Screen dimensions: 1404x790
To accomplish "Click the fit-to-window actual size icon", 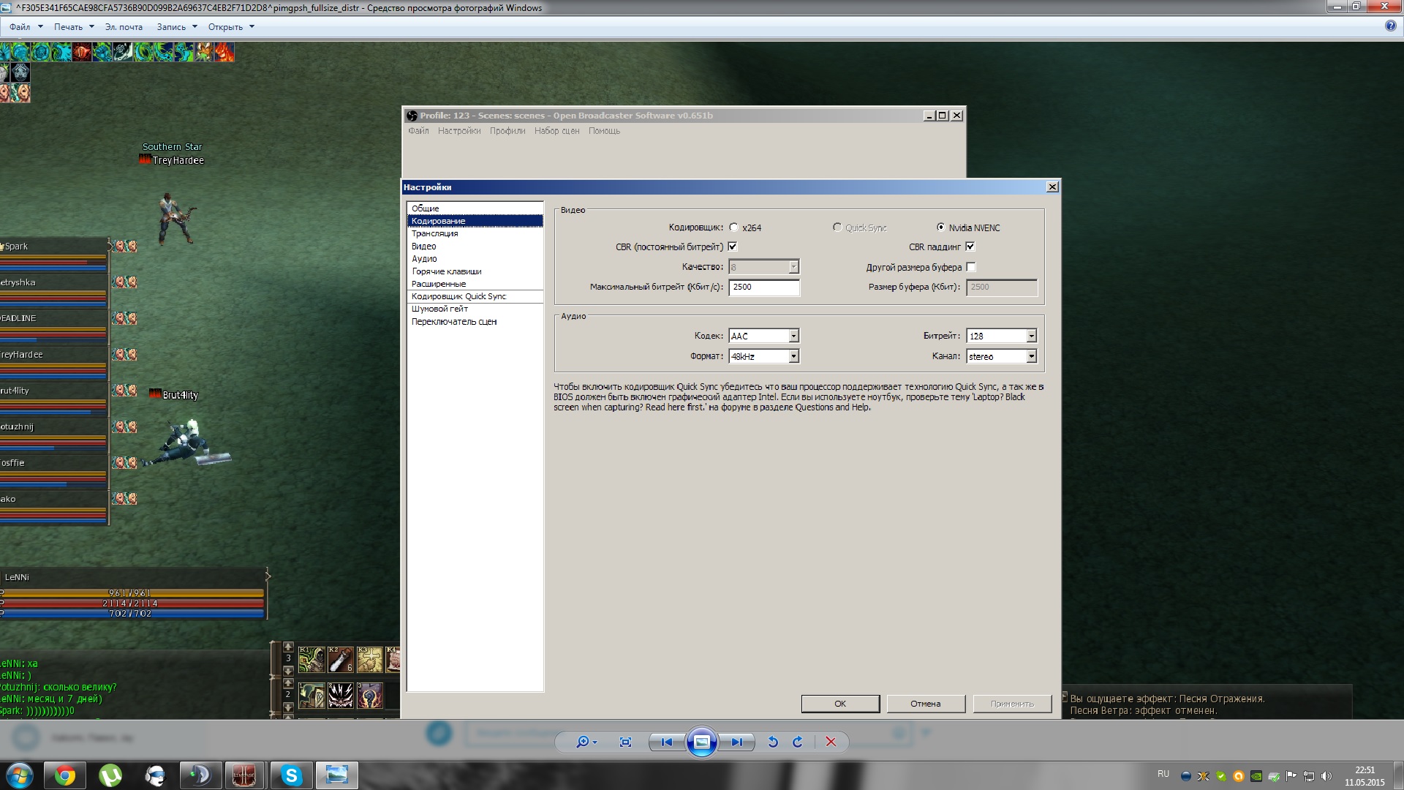I will [x=625, y=742].
